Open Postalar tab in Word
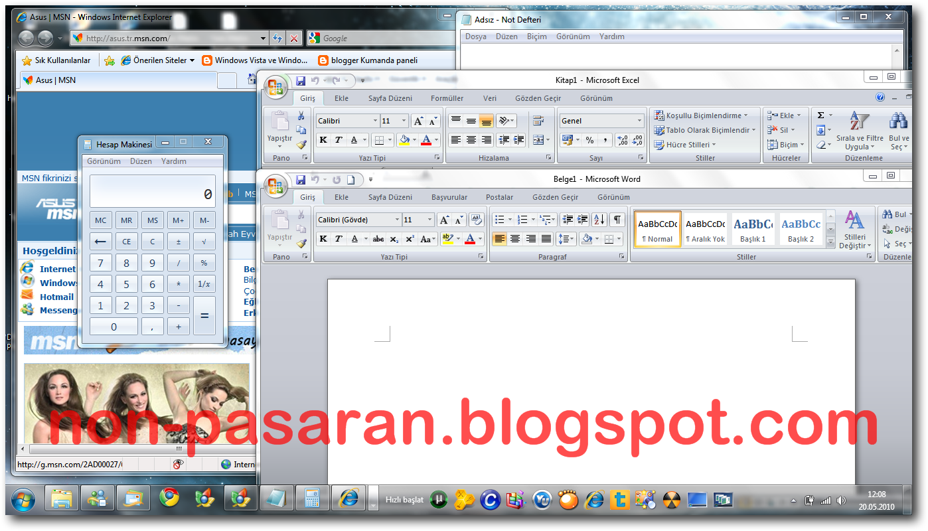The height and width of the screenshot is (531, 928). [499, 197]
